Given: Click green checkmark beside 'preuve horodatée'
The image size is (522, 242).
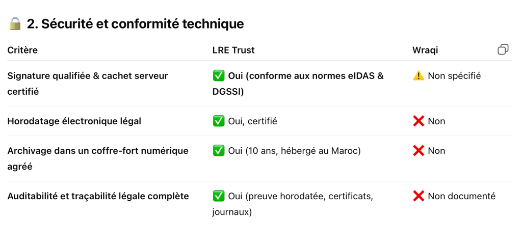Looking at the screenshot, I should [x=218, y=196].
